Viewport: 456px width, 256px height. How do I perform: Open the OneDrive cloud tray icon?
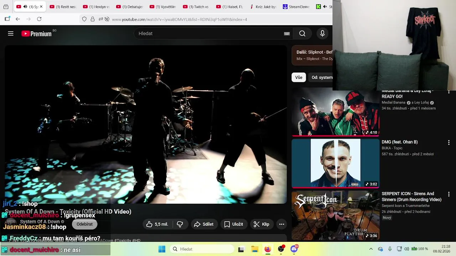click(380, 249)
